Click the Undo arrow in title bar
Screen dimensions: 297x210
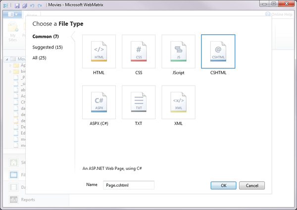pos(32,5)
